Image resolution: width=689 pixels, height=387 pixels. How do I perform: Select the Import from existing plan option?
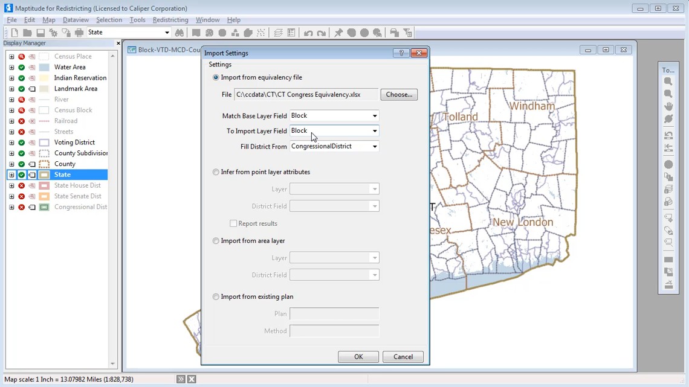(x=216, y=296)
